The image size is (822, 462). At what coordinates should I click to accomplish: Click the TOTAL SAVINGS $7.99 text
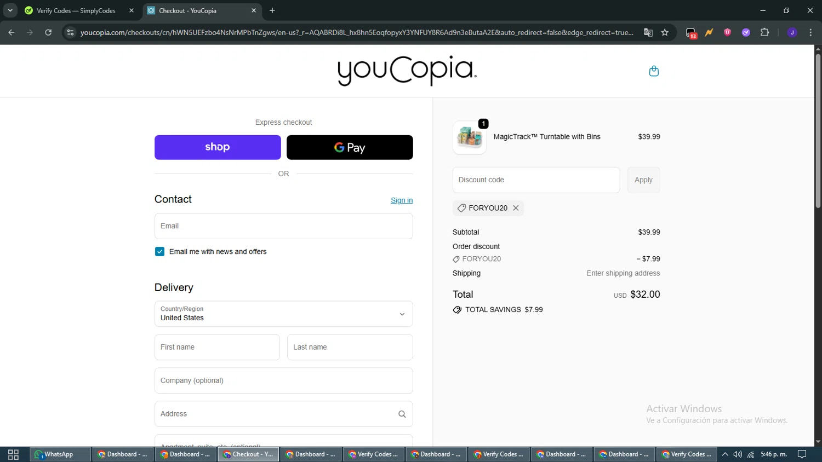[504, 310]
